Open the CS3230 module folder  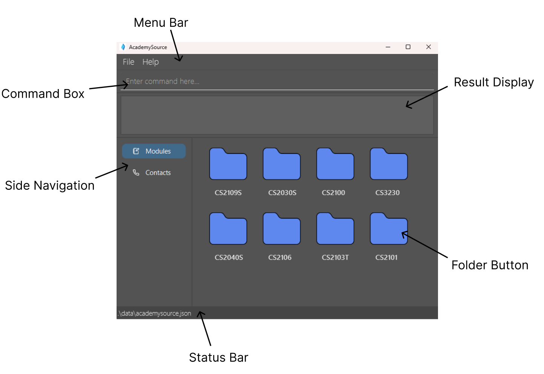(389, 164)
